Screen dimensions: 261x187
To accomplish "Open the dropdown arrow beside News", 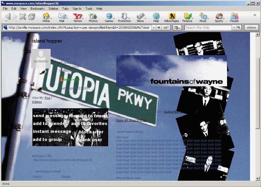I will point(145,18).
